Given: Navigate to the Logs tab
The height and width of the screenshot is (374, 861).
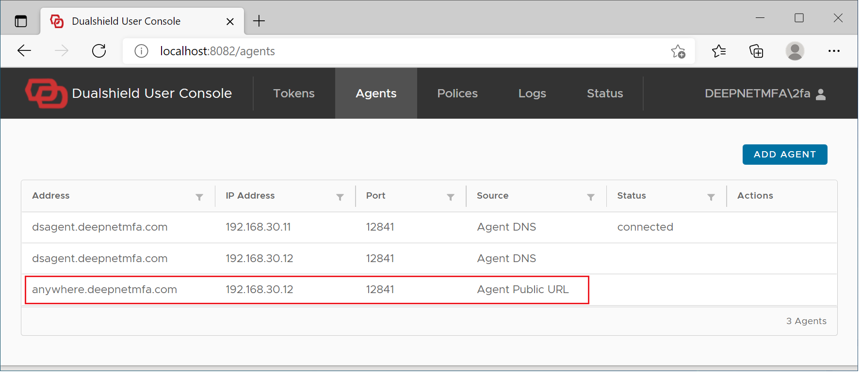Looking at the screenshot, I should pyautogui.click(x=532, y=93).
